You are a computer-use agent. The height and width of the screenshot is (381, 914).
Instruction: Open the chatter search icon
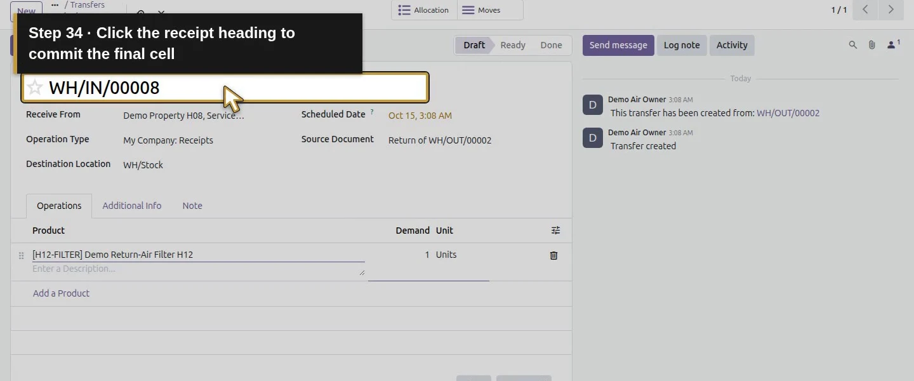(x=853, y=45)
